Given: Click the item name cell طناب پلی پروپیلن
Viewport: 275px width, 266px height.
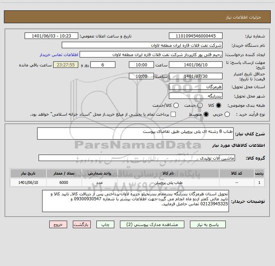Looking at the screenshot, I should point(168,182).
